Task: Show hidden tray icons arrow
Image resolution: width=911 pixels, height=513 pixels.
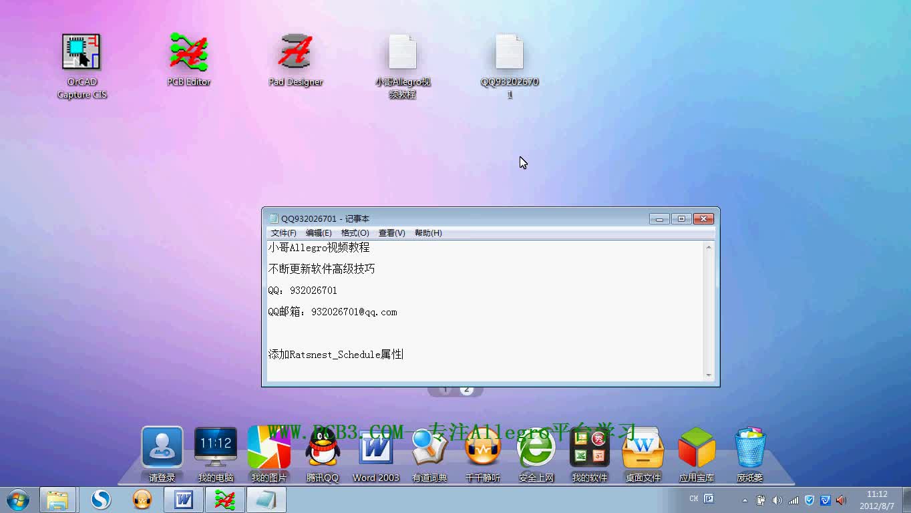Action: tap(745, 500)
